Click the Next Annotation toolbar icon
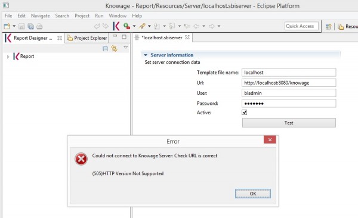 (157, 26)
